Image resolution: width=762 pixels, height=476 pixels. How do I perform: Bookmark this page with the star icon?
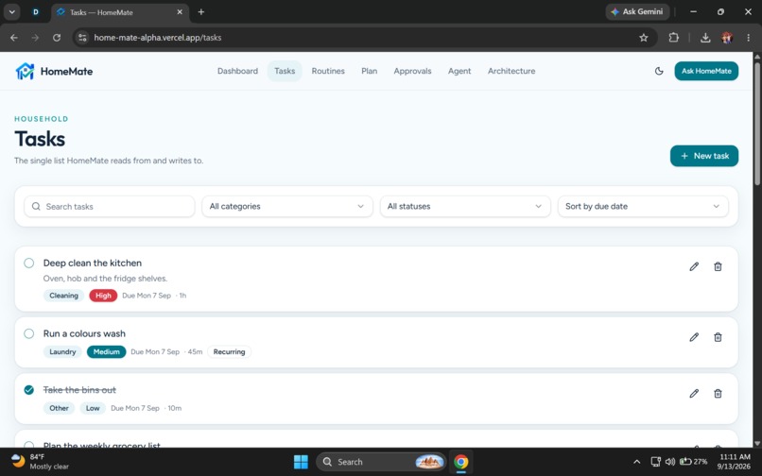pos(644,38)
